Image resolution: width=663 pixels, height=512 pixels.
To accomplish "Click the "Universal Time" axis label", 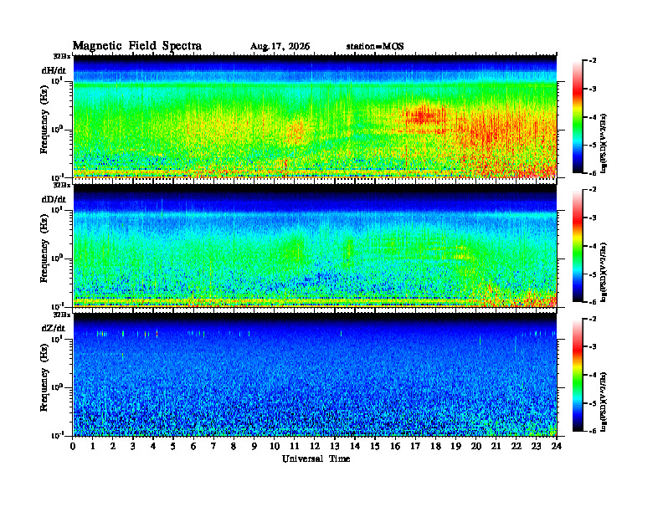I will click(x=316, y=458).
